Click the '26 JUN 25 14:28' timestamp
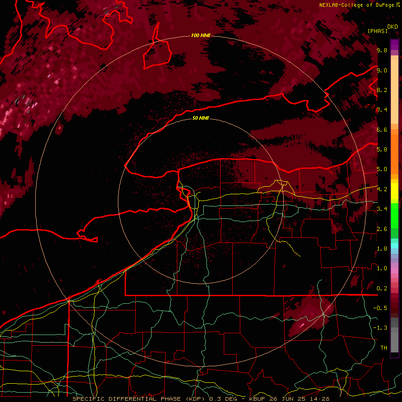The width and height of the screenshot is (402, 402). click(x=299, y=399)
